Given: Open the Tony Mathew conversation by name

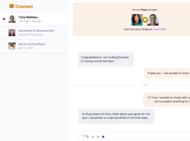Looking at the screenshot, I should tap(28, 17).
